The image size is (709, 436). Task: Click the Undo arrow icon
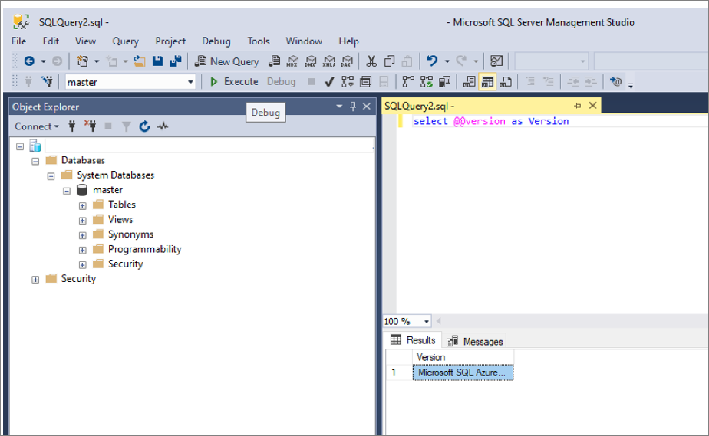(x=432, y=61)
